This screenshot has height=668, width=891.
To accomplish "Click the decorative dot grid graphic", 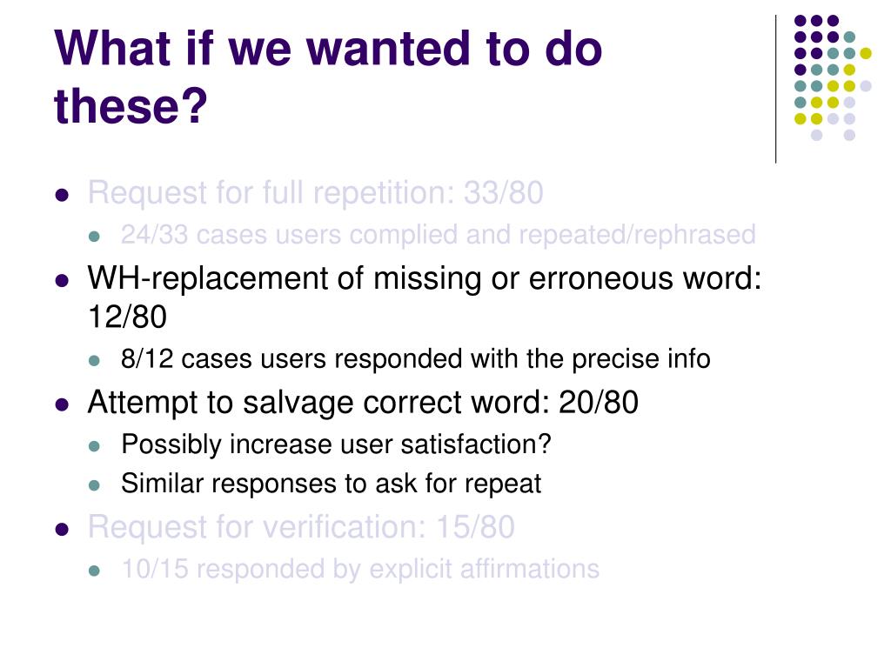I will point(833,77).
